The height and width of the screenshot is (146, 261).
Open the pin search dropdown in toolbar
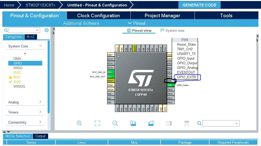[x=236, y=123]
